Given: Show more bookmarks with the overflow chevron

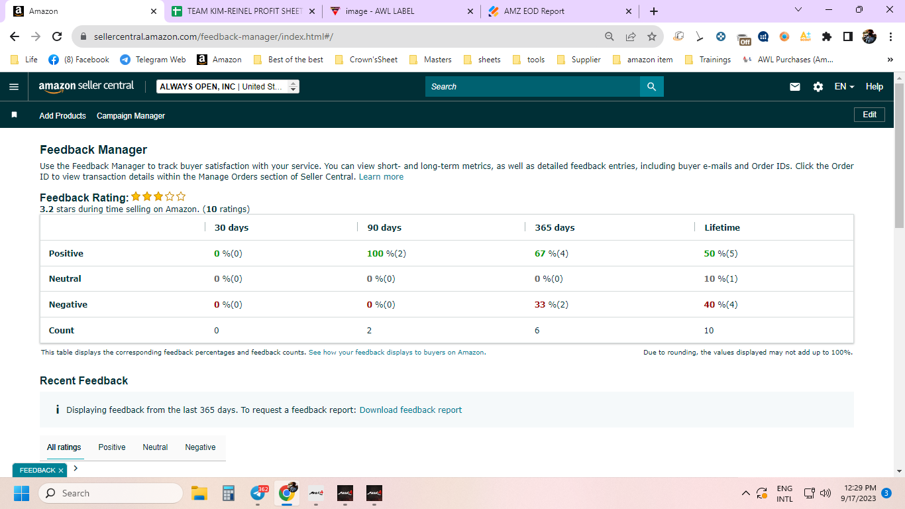Looking at the screenshot, I should click(x=890, y=60).
